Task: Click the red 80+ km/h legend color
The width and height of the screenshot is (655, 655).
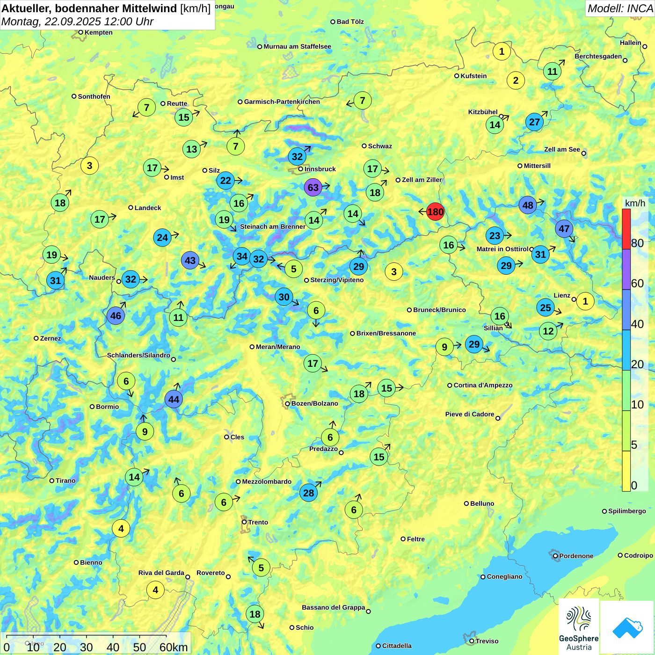Action: 626,229
